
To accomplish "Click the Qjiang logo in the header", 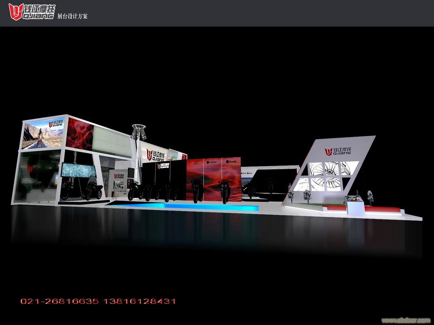I will click(31, 12).
